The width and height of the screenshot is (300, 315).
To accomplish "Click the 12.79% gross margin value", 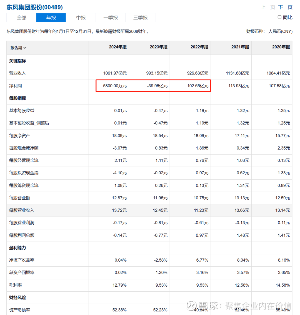I will (x=120, y=285).
